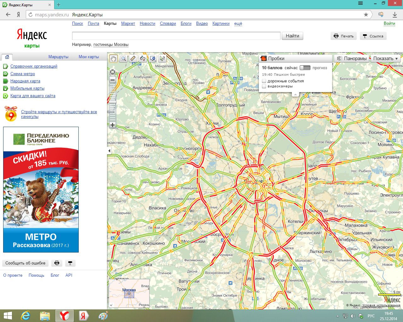Viewport: 403px width, 322px height.
Task: Open Карта для вашего сайта link
Action: pyautogui.click(x=33, y=96)
